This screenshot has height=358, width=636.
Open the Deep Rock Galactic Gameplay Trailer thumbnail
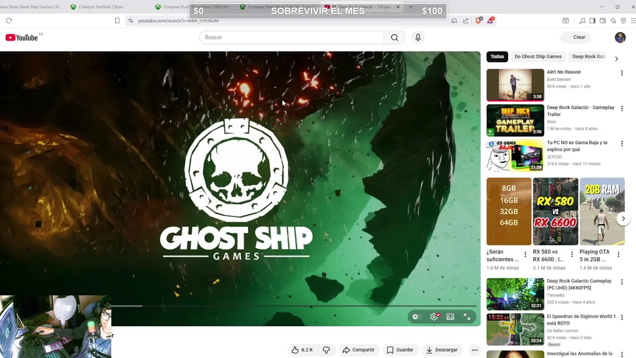[x=515, y=120]
